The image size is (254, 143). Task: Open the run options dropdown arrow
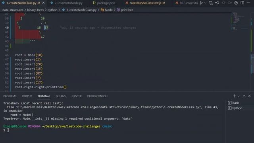[206, 3]
